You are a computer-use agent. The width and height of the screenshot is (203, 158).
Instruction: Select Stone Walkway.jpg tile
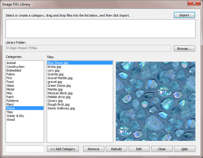(x=80, y=108)
